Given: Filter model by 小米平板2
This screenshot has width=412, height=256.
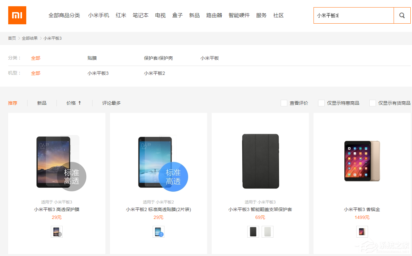Looking at the screenshot, I should click(155, 73).
